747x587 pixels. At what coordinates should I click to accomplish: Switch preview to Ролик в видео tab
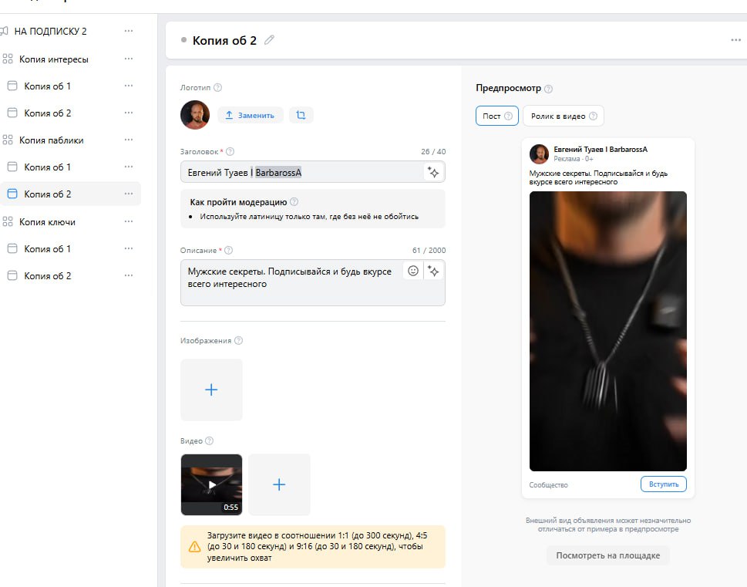point(563,116)
